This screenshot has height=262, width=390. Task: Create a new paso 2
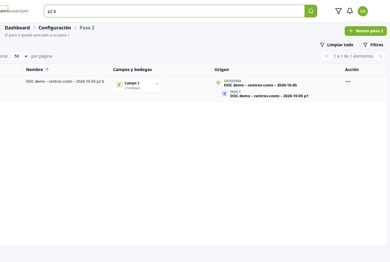tap(366, 31)
